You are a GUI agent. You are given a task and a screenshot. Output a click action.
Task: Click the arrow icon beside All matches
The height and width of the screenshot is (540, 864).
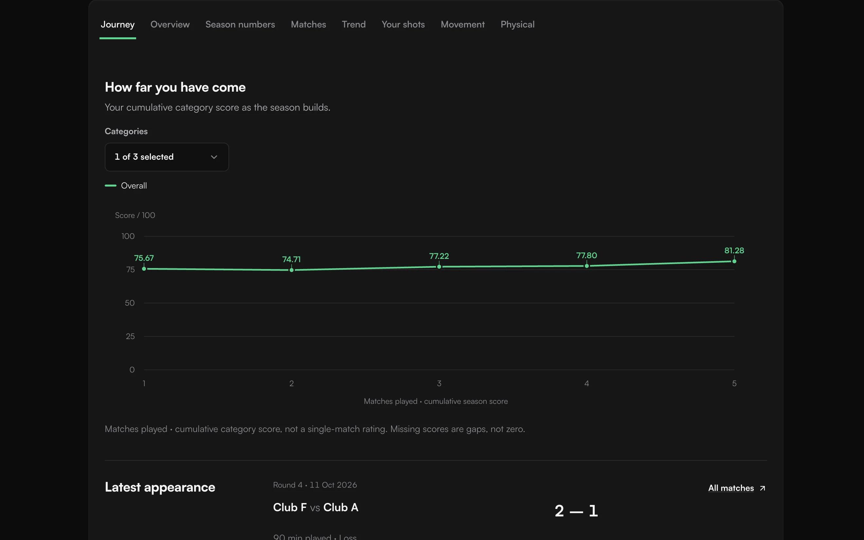click(x=763, y=488)
